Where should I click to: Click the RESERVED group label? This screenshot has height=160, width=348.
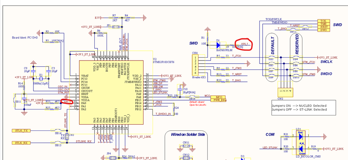pyautogui.click(x=297, y=45)
